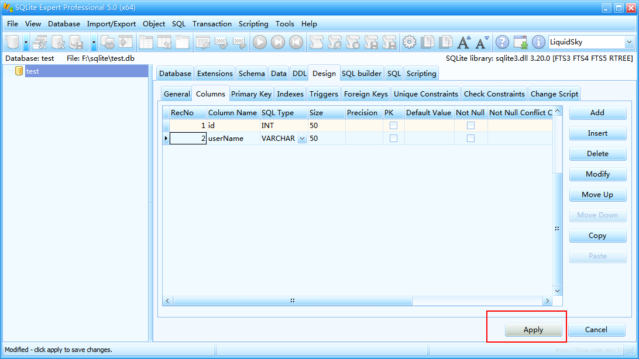Click the Apply button

click(534, 330)
